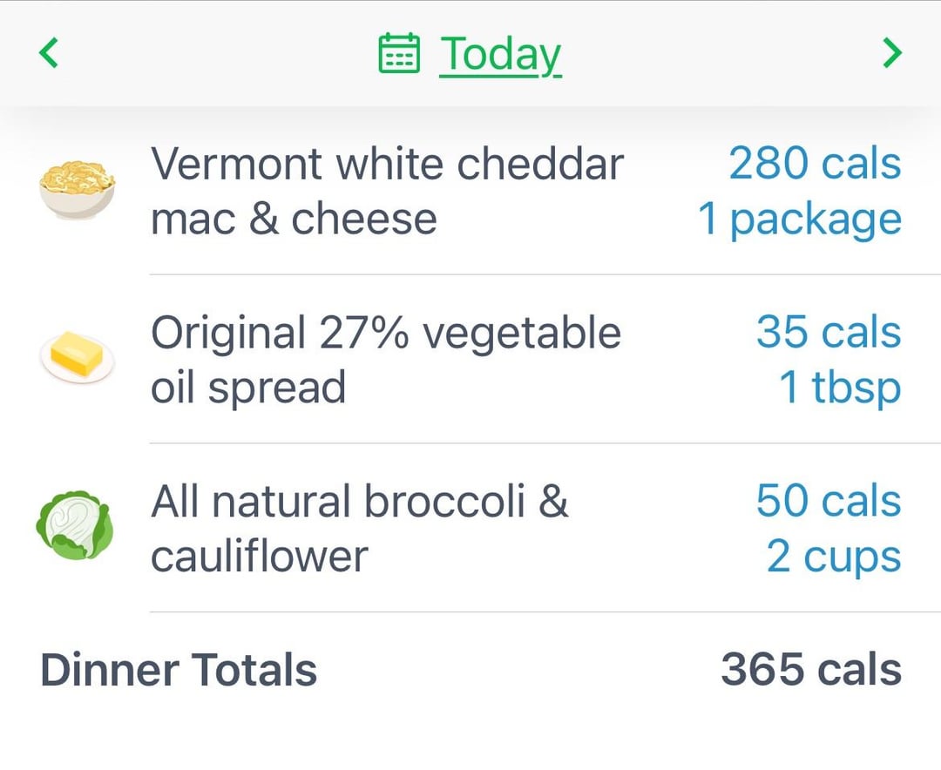Tap the mac & cheese bowl icon
This screenshot has width=941, height=770.
coord(77,190)
